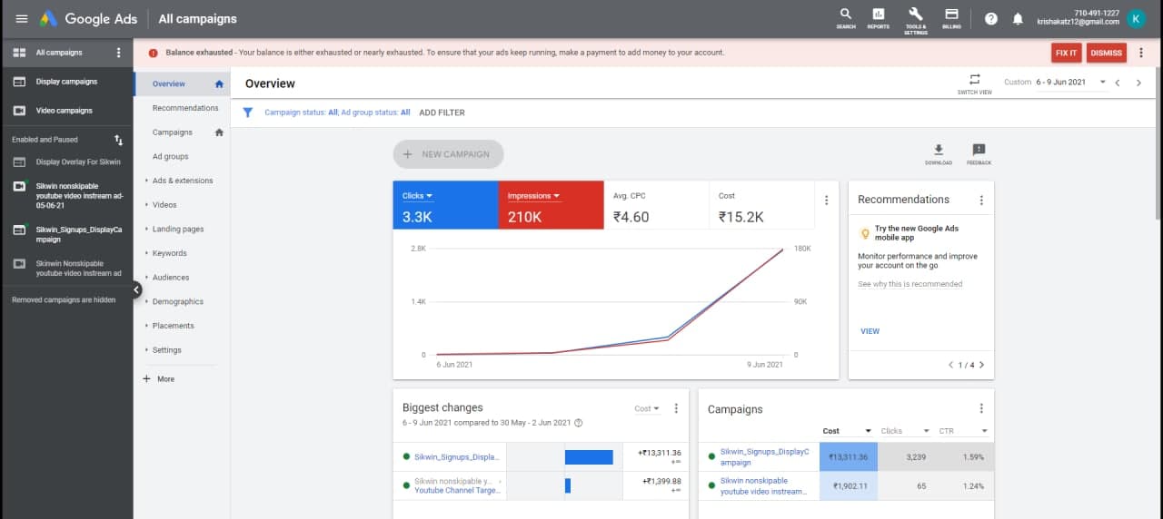This screenshot has width=1163, height=519.
Task: Open the notifications bell
Action: 1018,19
